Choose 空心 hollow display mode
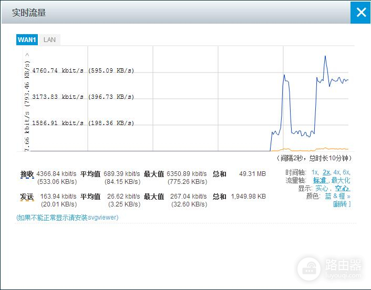The width and height of the screenshot is (371, 290). [342, 188]
